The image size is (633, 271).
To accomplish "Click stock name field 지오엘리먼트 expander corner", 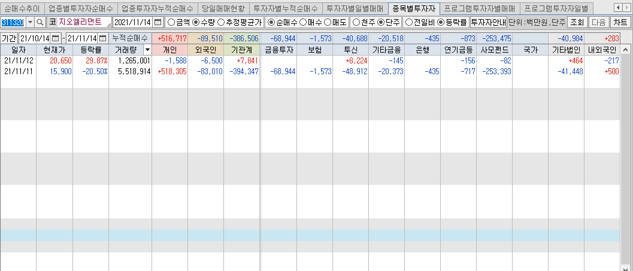I will point(108,25).
